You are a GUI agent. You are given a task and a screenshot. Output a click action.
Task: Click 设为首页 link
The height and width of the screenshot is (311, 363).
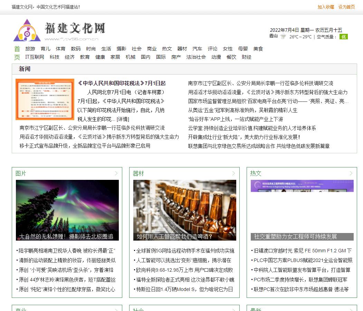point(346,7)
